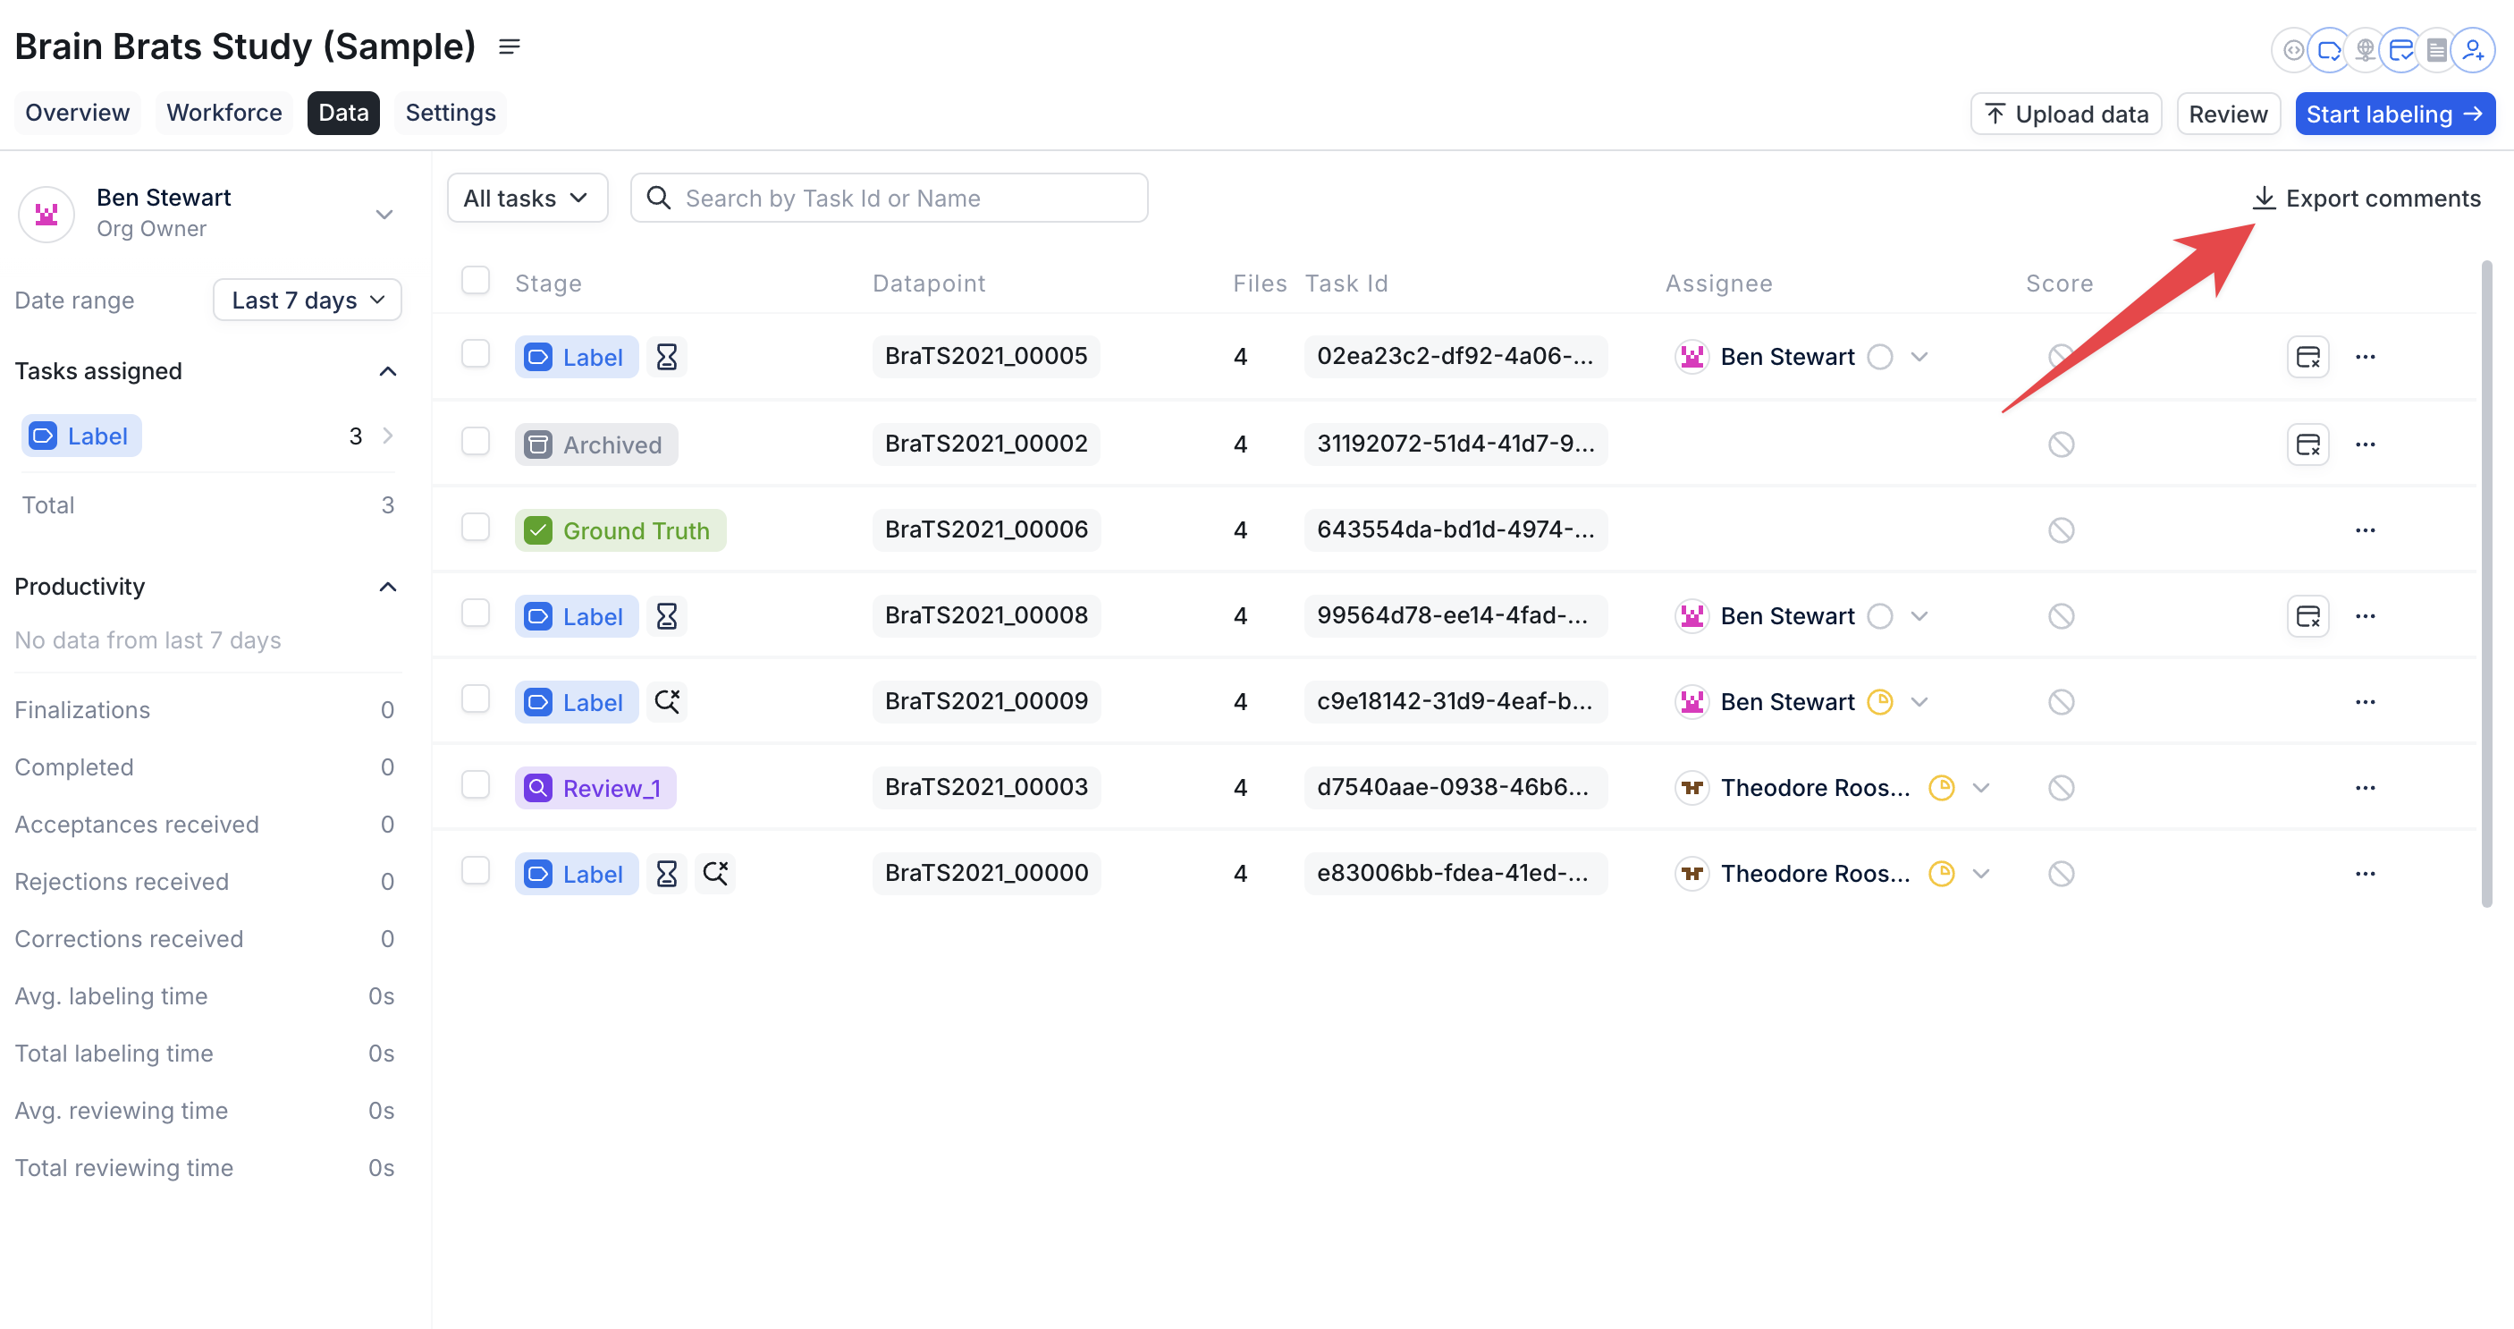Click the storage action icon for BraTS2021_00005
The width and height of the screenshot is (2514, 1329).
2308,357
